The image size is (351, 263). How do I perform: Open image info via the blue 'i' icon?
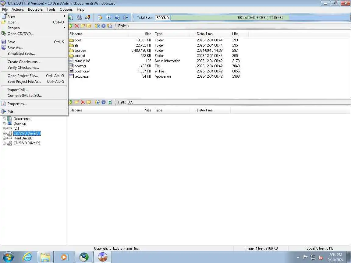pos(108,18)
